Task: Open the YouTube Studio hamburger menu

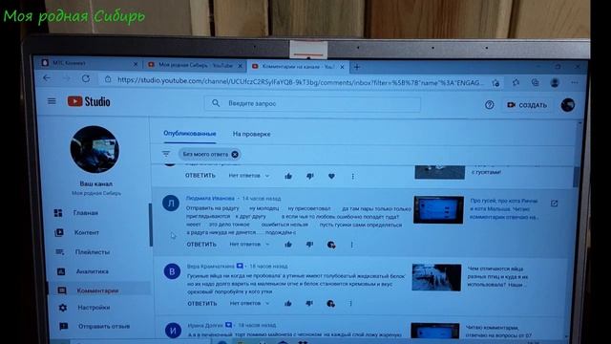Action: click(x=52, y=101)
